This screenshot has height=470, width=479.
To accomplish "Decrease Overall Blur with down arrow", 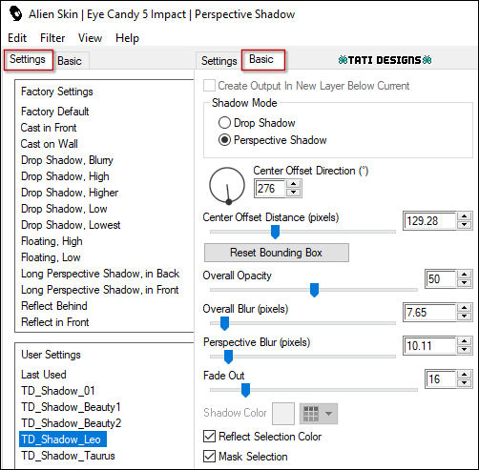I will click(465, 317).
